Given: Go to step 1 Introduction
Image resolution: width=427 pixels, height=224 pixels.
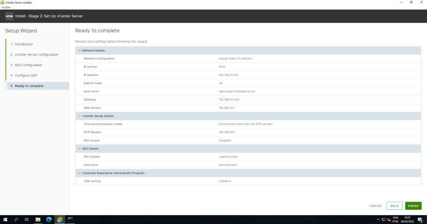Looking at the screenshot, I should tap(24, 44).
